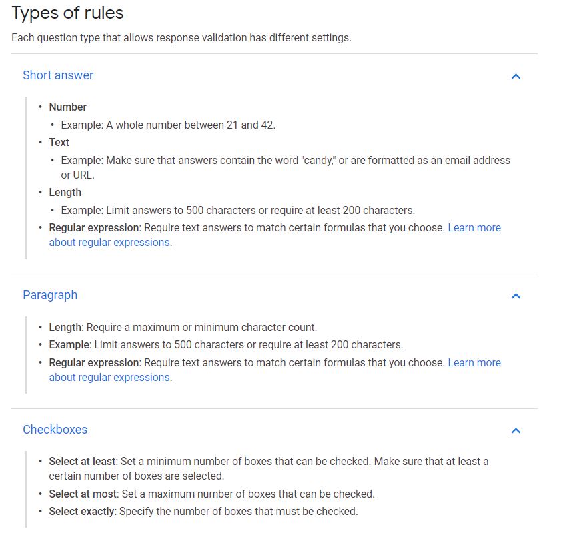Click the bold Text rule label
Screen dimensions: 565x533
[59, 143]
